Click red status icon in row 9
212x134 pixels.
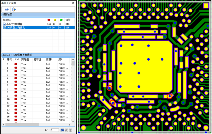pyautogui.click(x=16, y=96)
